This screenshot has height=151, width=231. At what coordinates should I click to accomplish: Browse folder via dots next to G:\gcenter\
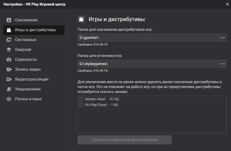222,38
